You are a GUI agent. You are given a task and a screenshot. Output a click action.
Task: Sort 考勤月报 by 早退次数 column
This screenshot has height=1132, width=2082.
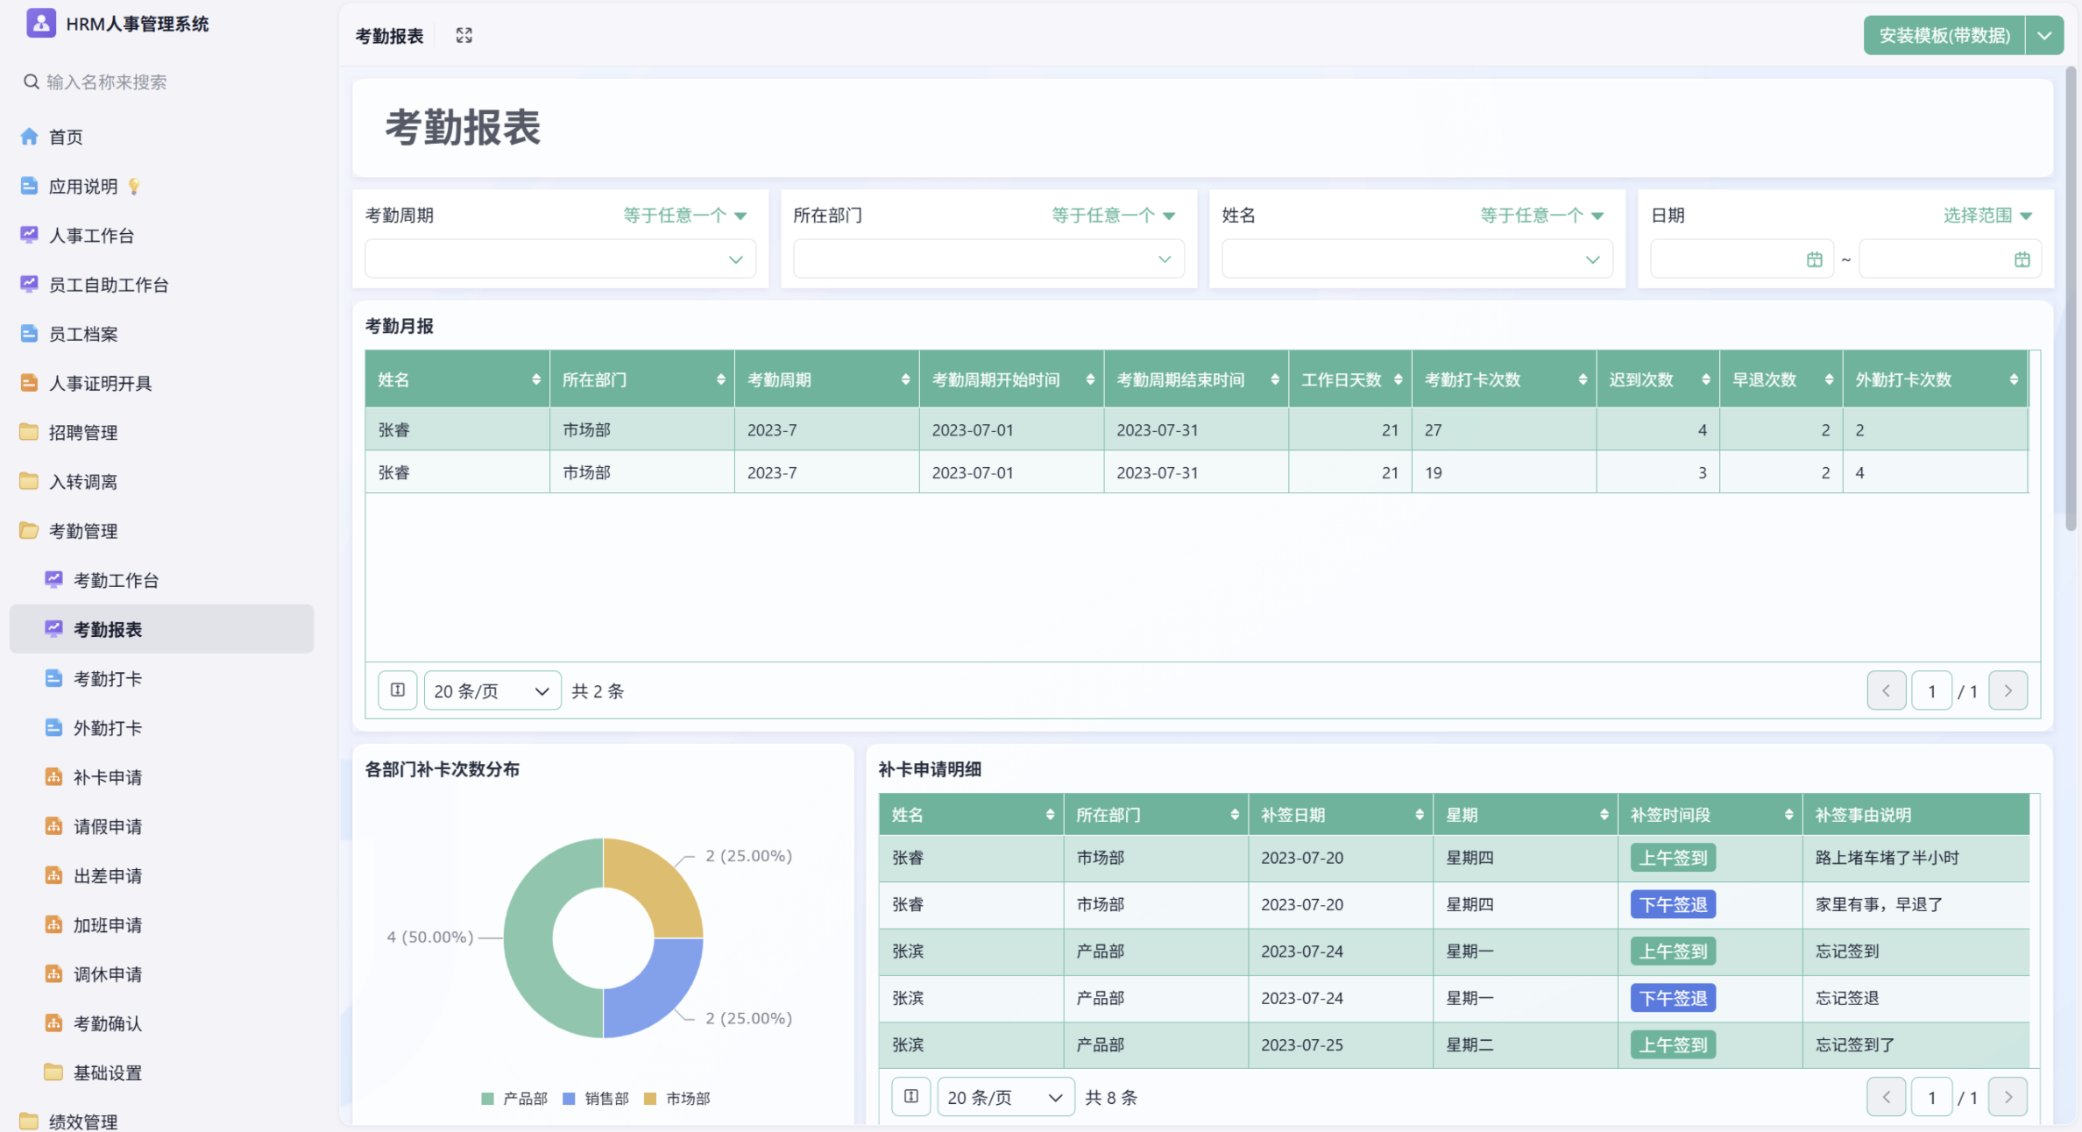click(1829, 379)
